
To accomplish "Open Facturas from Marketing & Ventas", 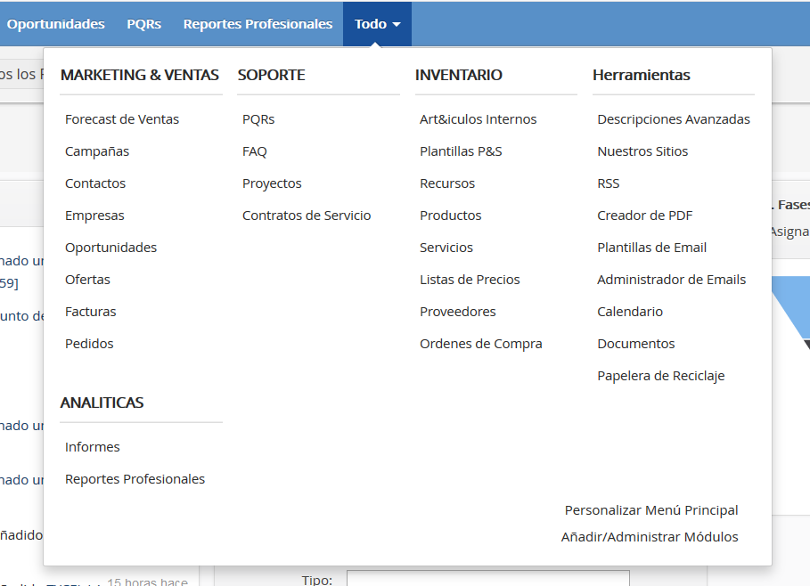I will (90, 312).
